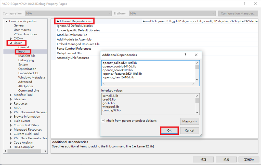The image size is (261, 165).
Task: Select Module Definition File property
Action: click(72, 35)
